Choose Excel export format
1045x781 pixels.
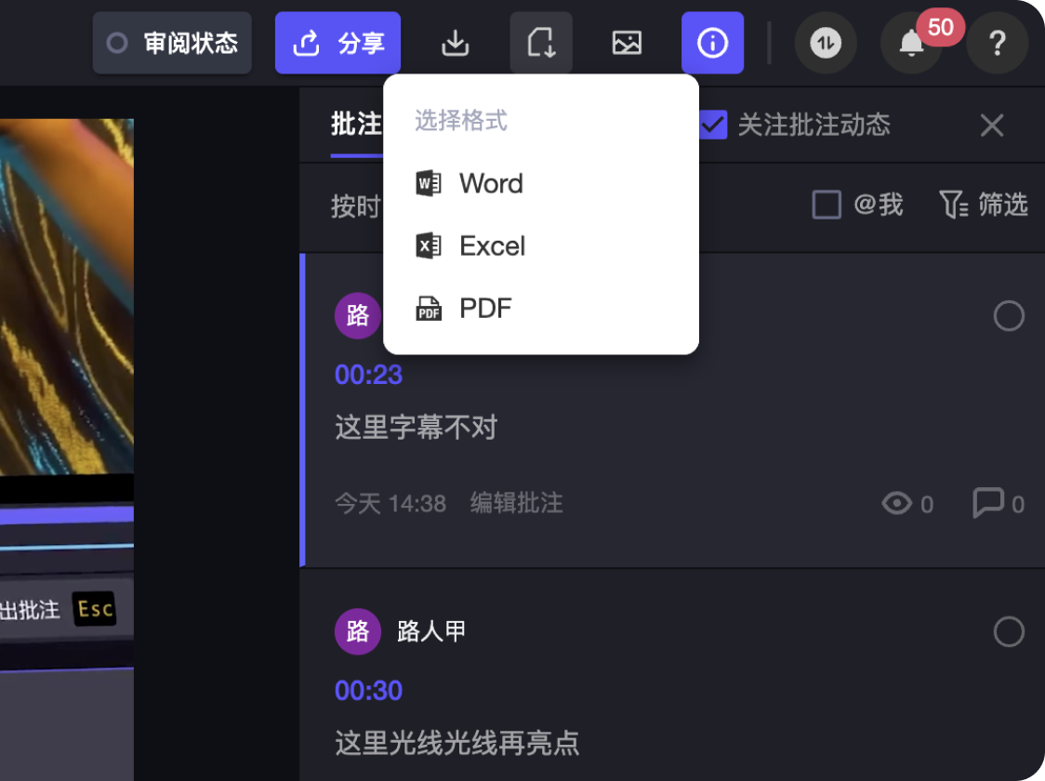coord(540,245)
